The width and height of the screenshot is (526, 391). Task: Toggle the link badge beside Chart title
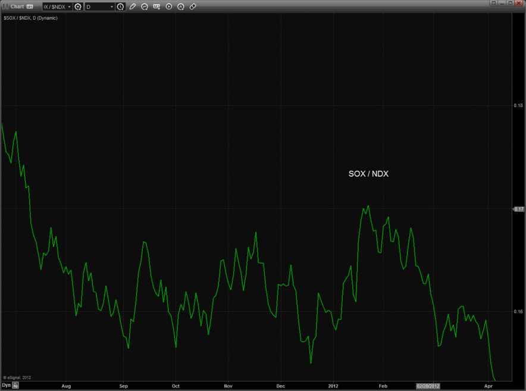tap(29, 7)
